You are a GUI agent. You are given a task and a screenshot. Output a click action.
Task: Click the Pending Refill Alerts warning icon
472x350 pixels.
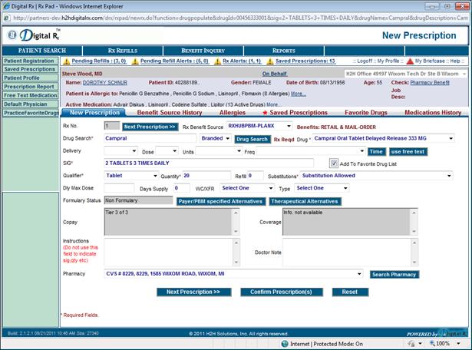click(x=136, y=61)
